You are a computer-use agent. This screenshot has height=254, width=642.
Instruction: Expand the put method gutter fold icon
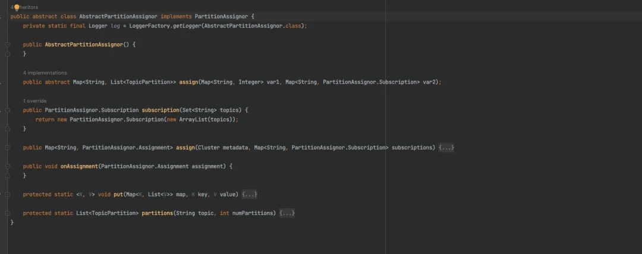pyautogui.click(x=8, y=194)
